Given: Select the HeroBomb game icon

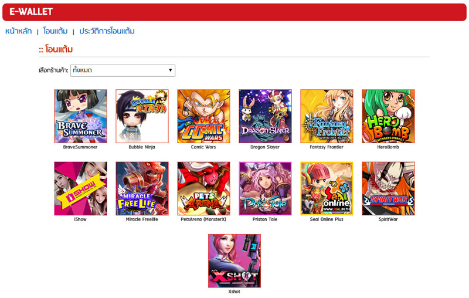Looking at the screenshot, I should point(388,116).
